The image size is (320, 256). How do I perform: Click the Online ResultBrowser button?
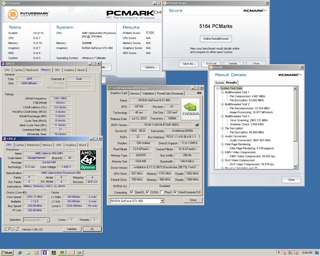(x=216, y=39)
